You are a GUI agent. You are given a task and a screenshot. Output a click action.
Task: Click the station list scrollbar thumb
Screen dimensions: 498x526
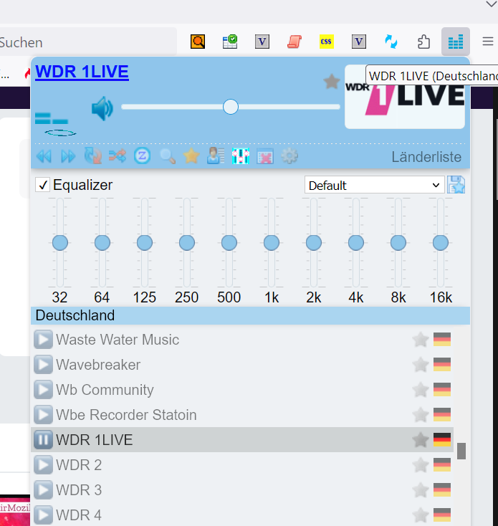click(x=461, y=451)
